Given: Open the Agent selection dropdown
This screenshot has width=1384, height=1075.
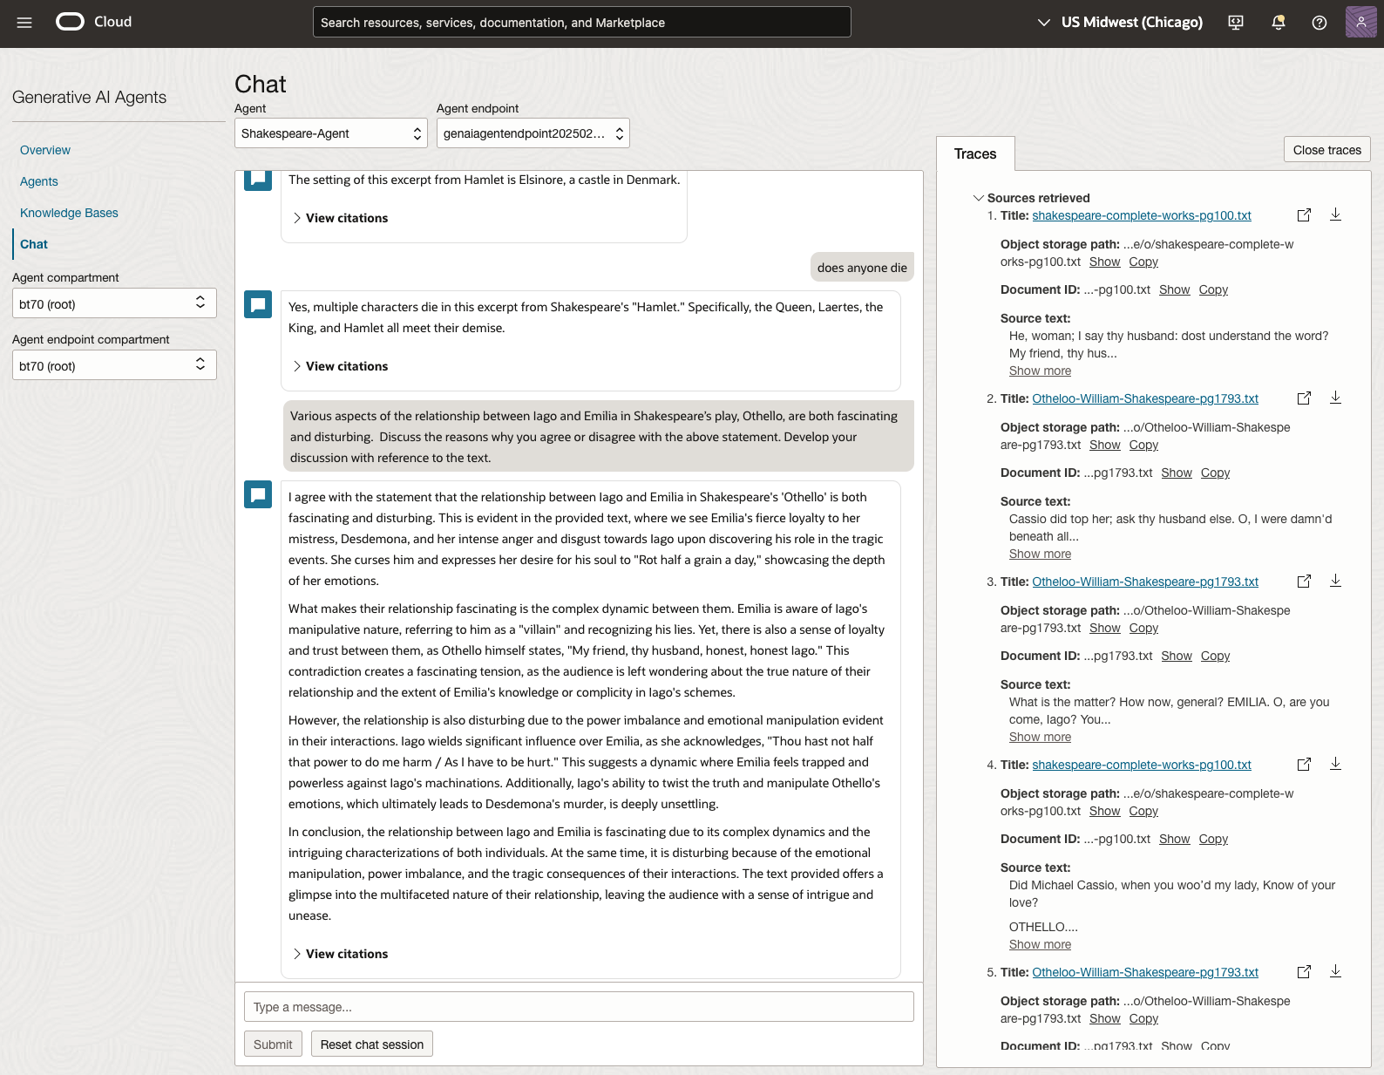Looking at the screenshot, I should point(330,133).
